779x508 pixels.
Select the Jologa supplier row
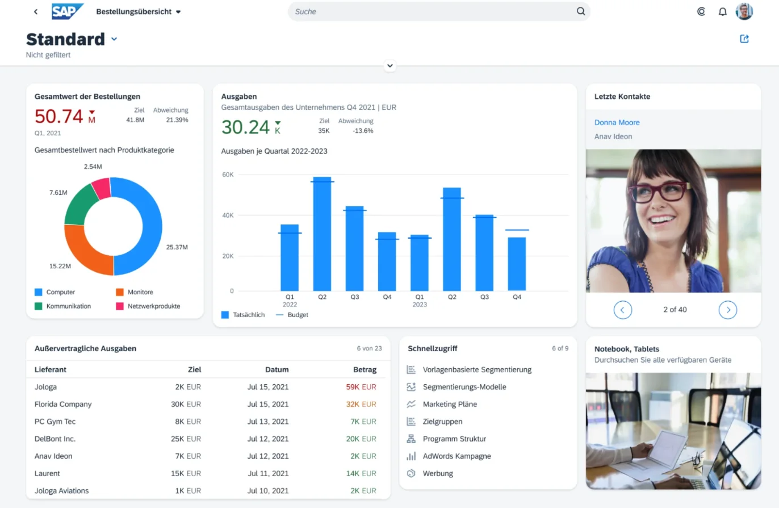coord(208,387)
